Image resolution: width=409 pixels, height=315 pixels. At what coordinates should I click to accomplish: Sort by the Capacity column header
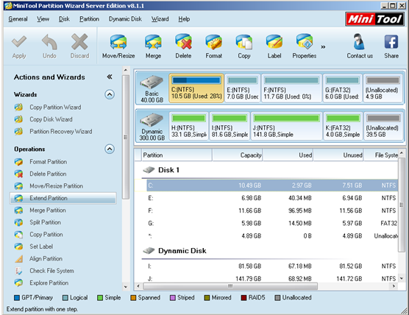(238, 155)
